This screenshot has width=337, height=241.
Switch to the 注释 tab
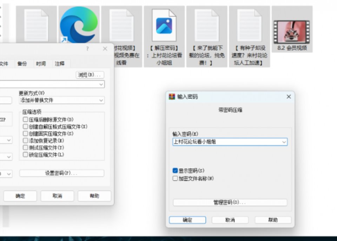coord(60,64)
